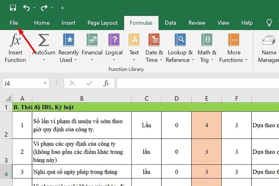This screenshot has width=279, height=186.
Task: Select column F header
Action: [237, 99]
